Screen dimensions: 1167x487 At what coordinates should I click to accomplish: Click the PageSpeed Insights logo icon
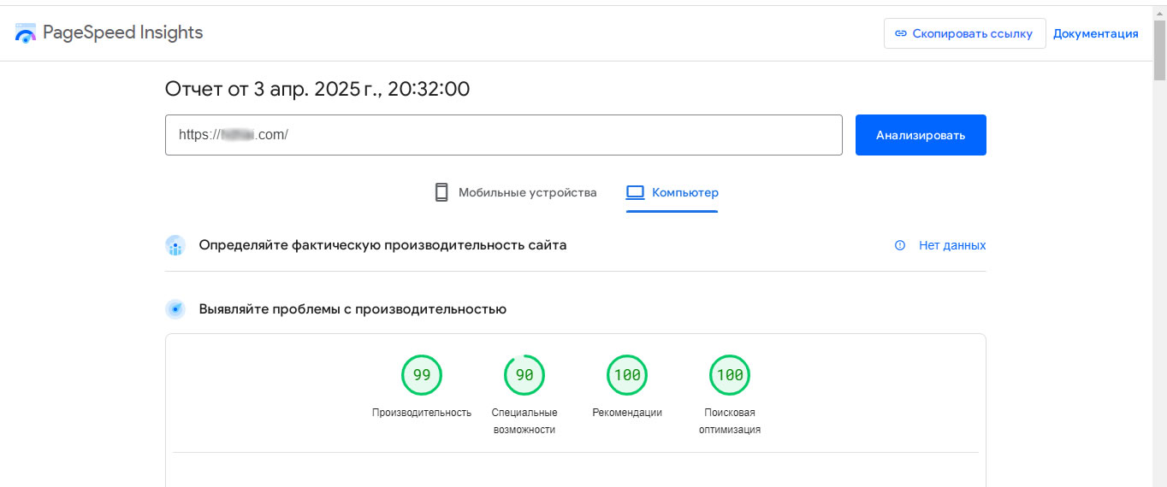(x=26, y=33)
